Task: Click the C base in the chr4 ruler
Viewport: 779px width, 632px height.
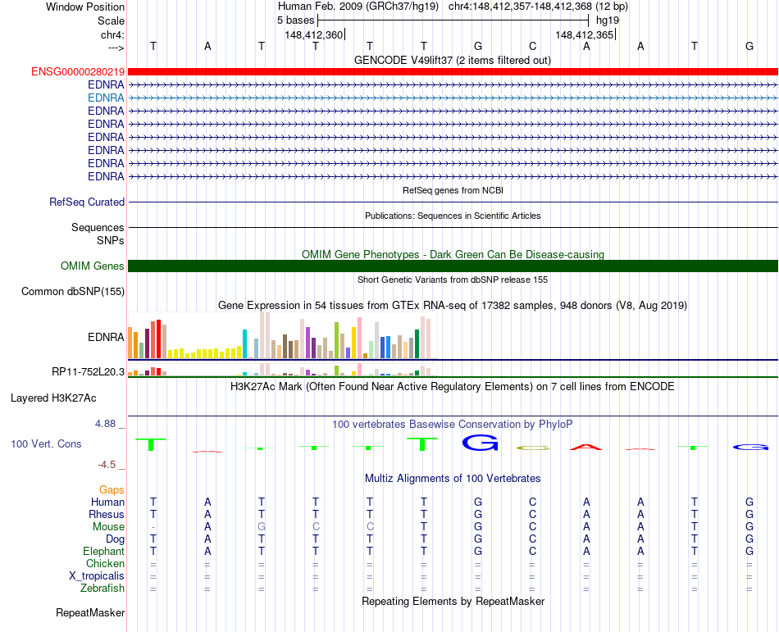Action: (x=532, y=46)
